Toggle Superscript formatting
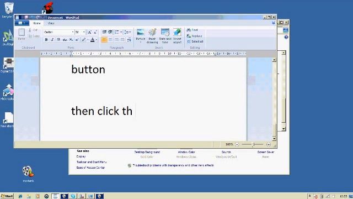The width and height of the screenshot is (353, 199). 77,40
